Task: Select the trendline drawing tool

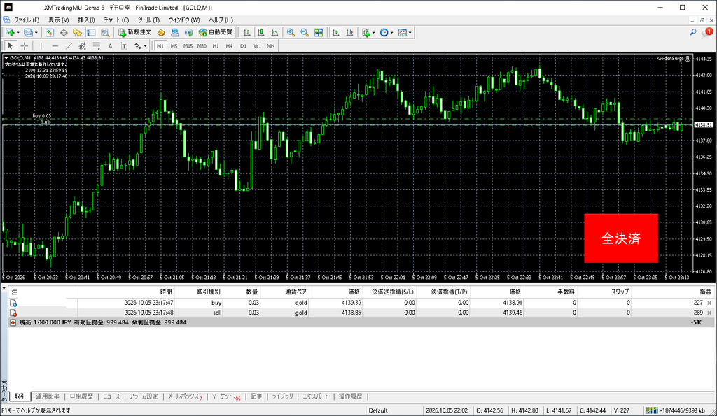Action: click(x=69, y=45)
